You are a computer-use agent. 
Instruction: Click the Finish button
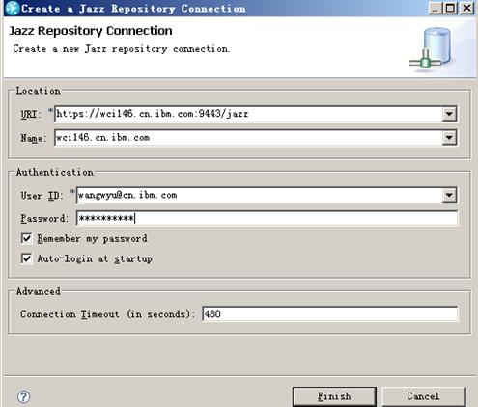(334, 396)
